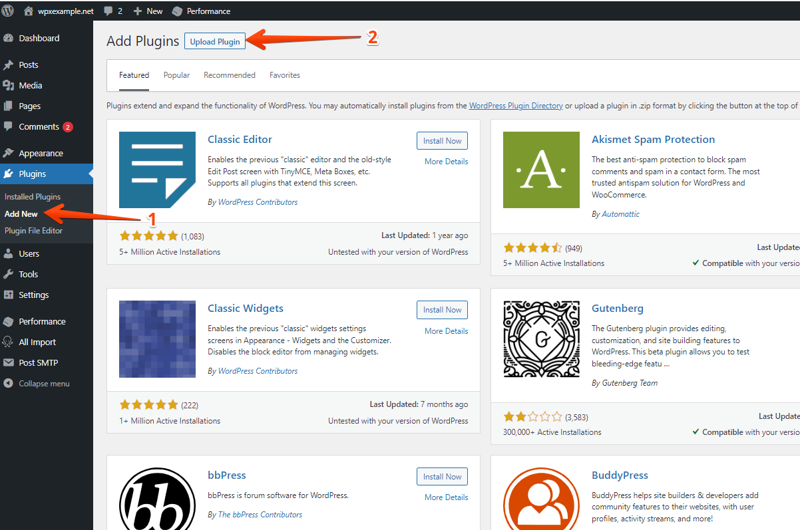The height and width of the screenshot is (530, 800).
Task: Open Installed Plugins submenu item
Action: tap(33, 197)
